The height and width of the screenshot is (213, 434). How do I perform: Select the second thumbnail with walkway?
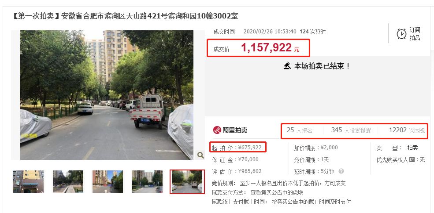[68, 181]
